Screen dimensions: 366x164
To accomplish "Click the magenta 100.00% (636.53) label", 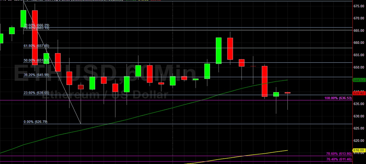I will [338, 98].
